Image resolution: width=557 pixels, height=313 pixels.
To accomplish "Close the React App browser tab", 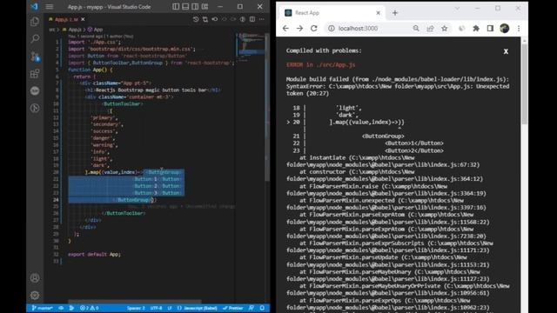I will coord(378,13).
